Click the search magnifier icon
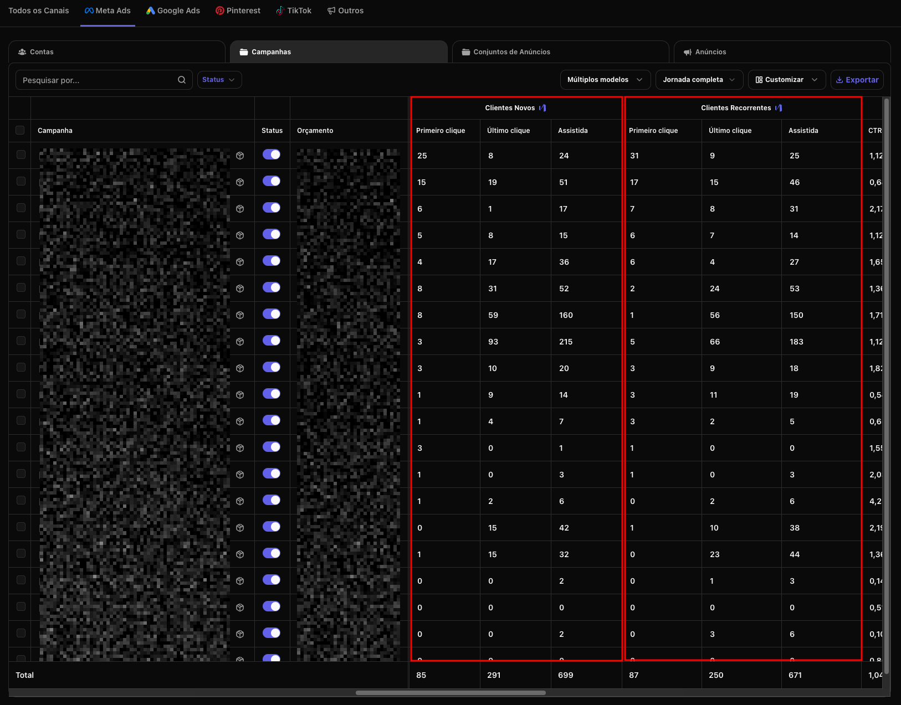This screenshot has width=901, height=705. click(x=181, y=80)
